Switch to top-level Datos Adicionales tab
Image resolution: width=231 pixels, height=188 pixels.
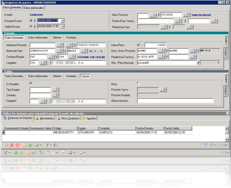33,8
